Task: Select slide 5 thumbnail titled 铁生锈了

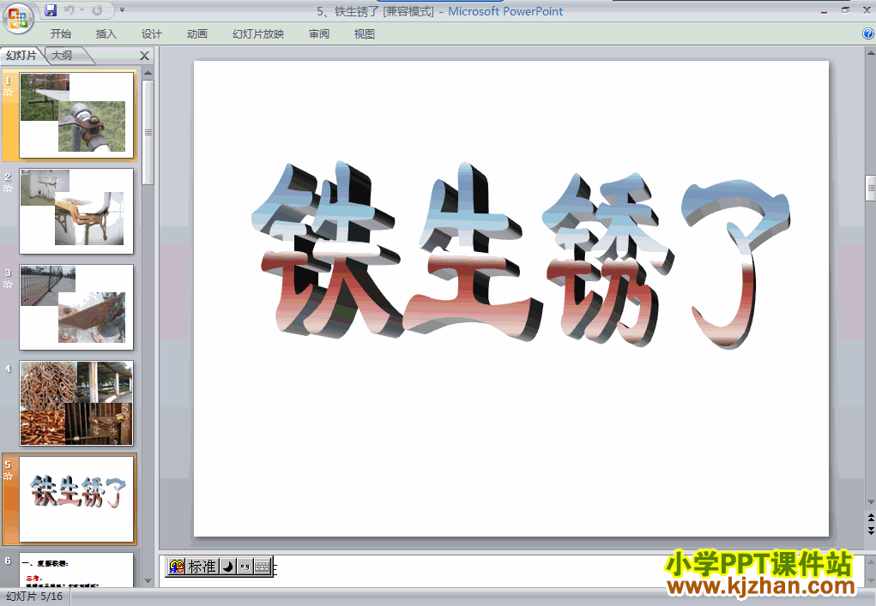Action: point(76,500)
